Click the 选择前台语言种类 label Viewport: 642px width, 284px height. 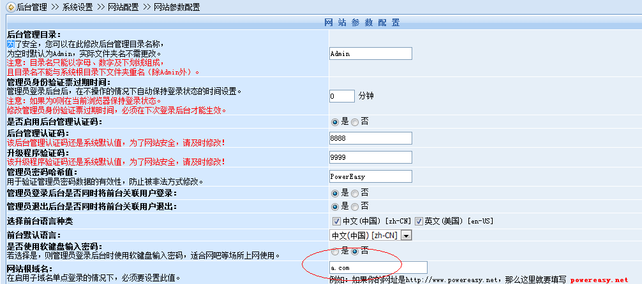tap(40, 221)
